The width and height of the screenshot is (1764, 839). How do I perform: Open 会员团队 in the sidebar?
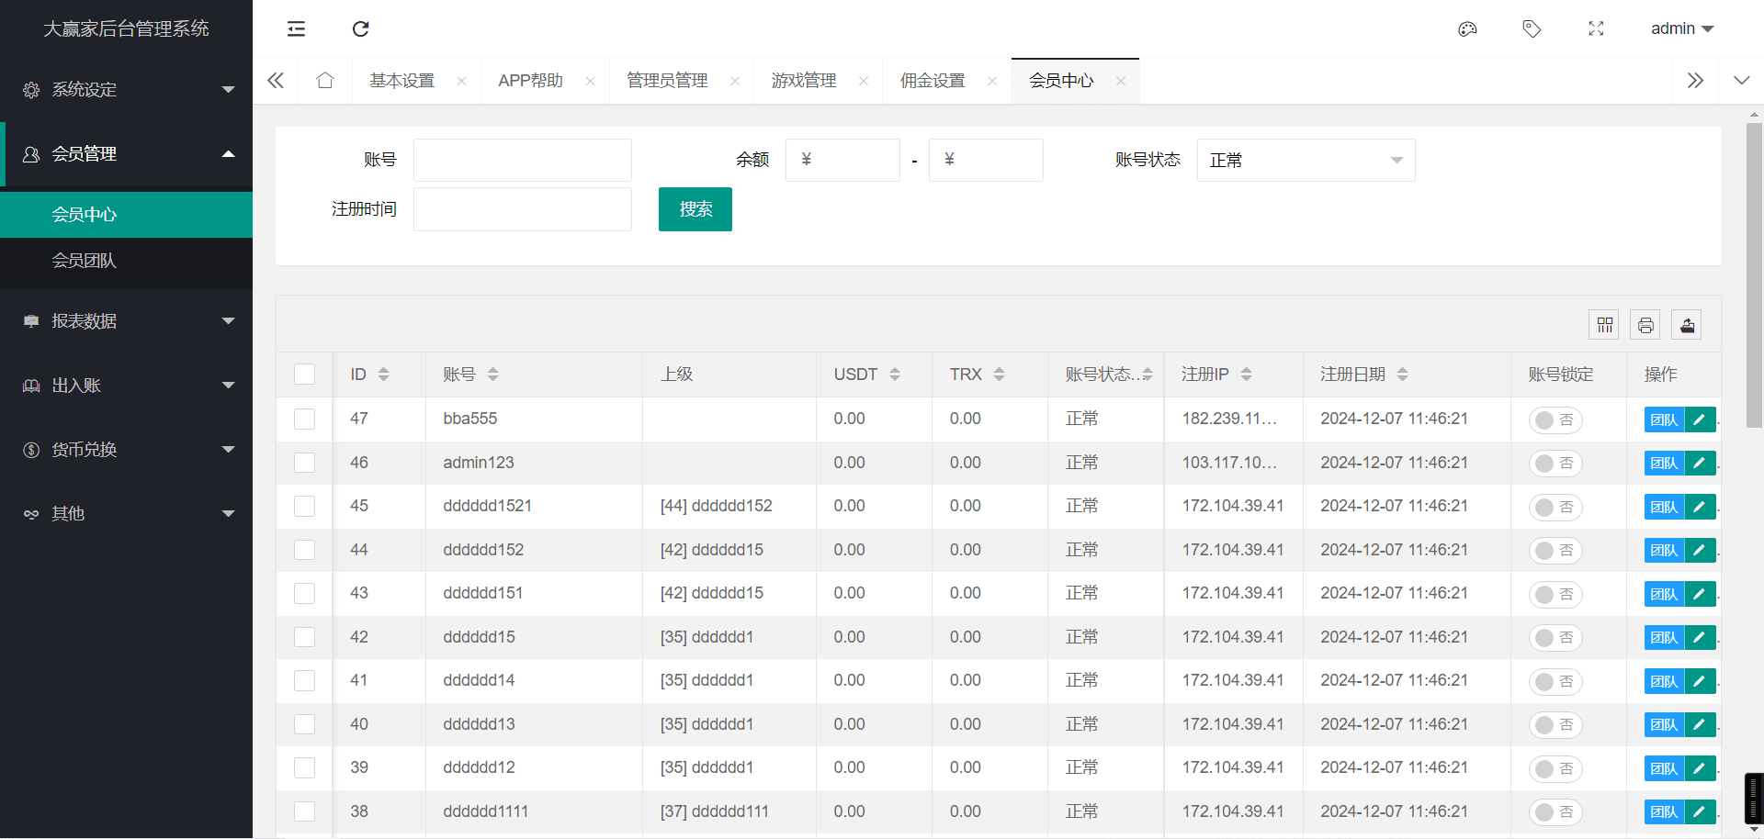click(85, 261)
